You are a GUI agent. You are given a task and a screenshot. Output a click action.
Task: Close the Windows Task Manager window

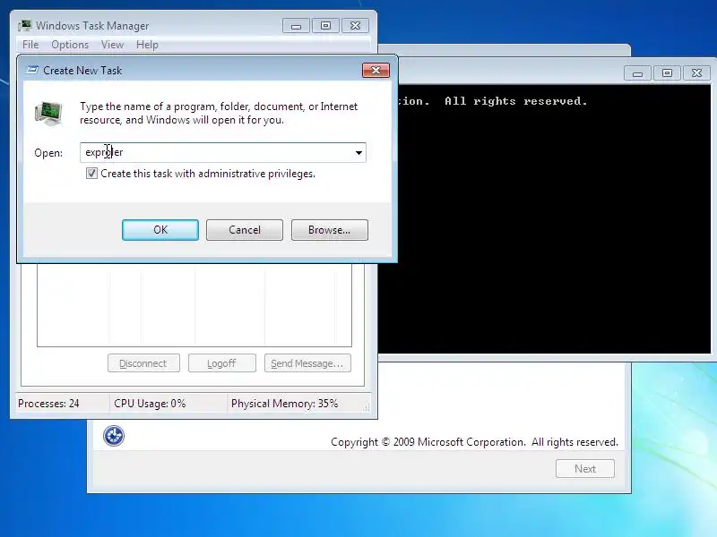coord(355,26)
